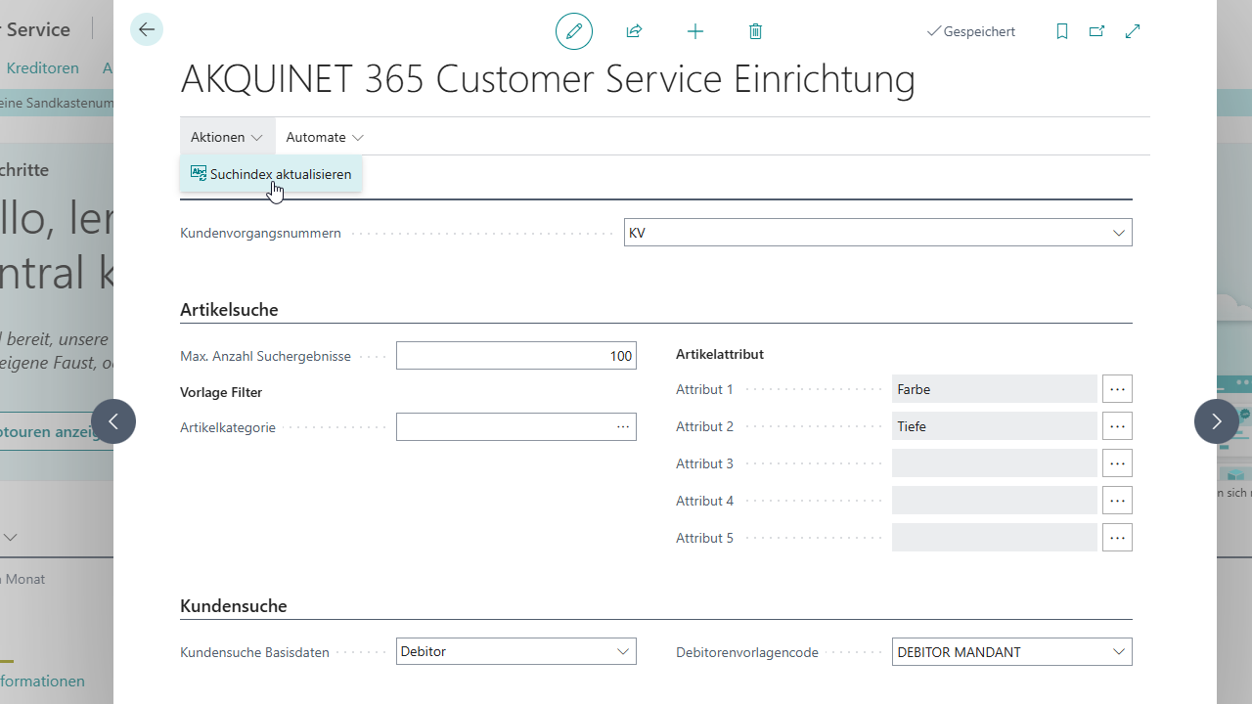Toggle edit mode with pencil icon

coord(574,31)
